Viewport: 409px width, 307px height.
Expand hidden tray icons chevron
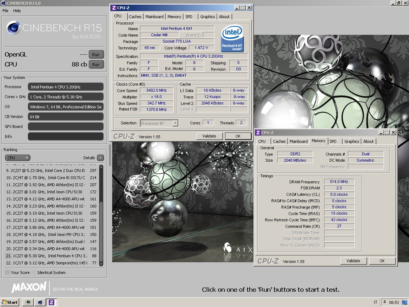[x=385, y=302]
